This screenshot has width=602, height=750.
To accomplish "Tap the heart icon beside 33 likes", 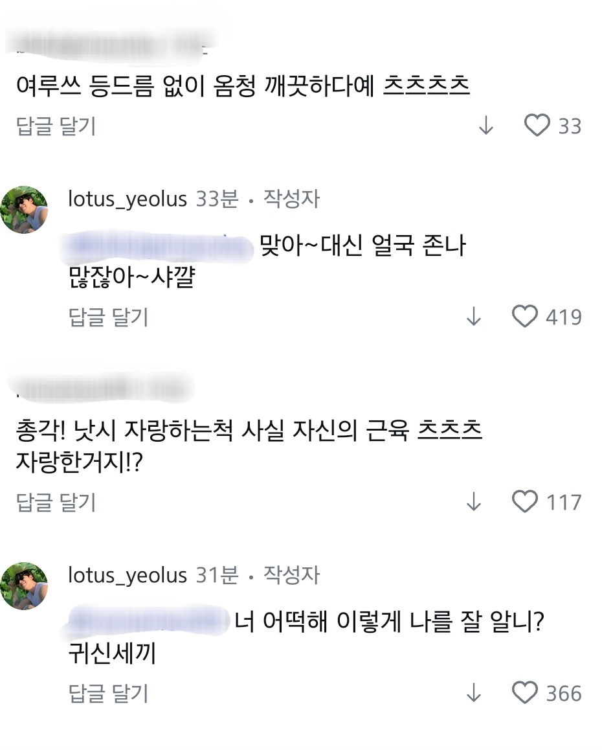I will 537,126.
